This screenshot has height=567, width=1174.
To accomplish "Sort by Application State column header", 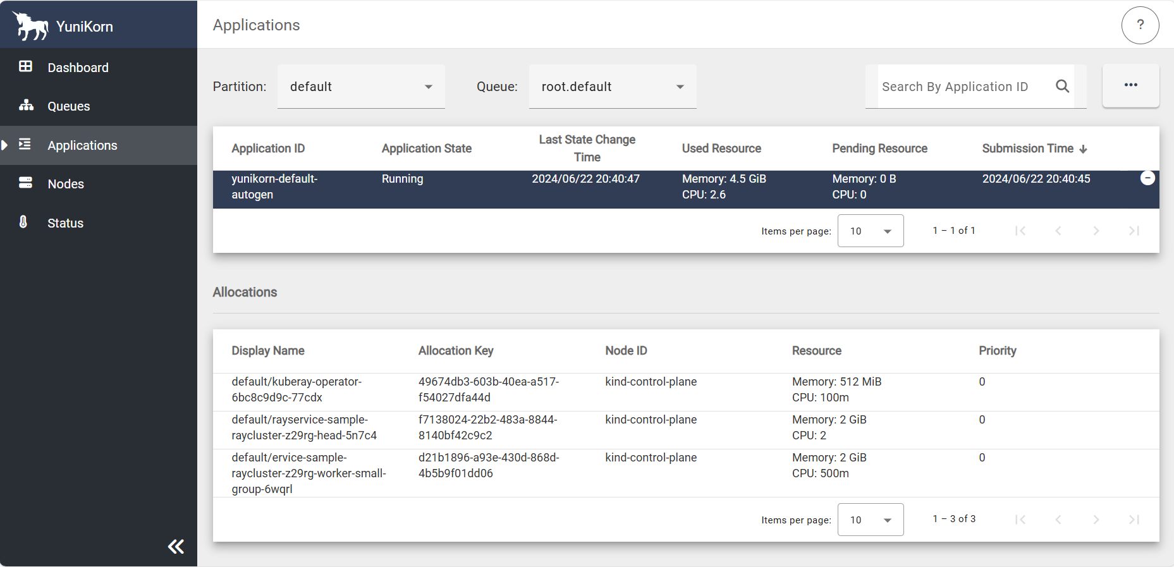I will (426, 149).
